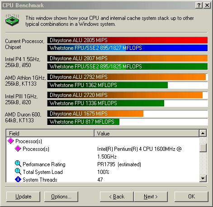Confirm with the OK button
213x207 pixels.
191,197
